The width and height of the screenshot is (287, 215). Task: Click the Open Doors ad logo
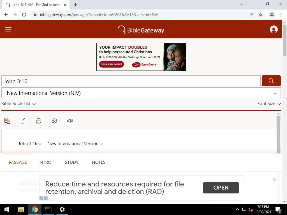144,64
